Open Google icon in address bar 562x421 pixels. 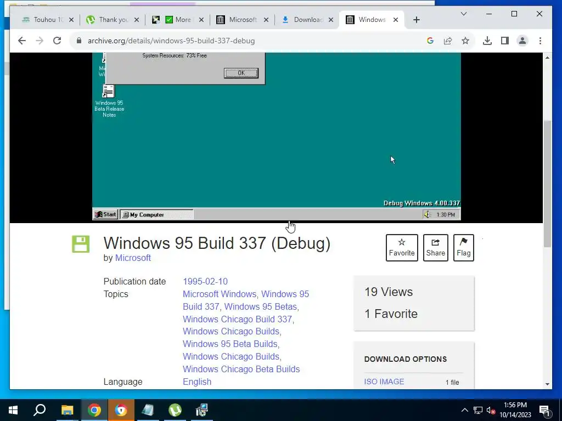pyautogui.click(x=430, y=41)
